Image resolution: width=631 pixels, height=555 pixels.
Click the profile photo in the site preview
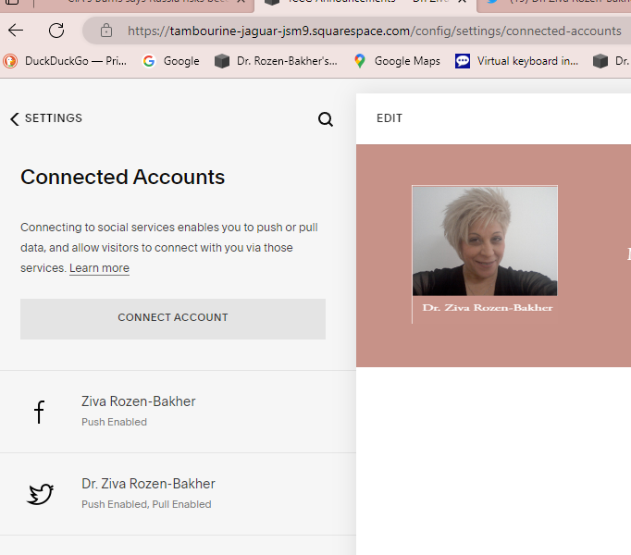pyautogui.click(x=485, y=240)
